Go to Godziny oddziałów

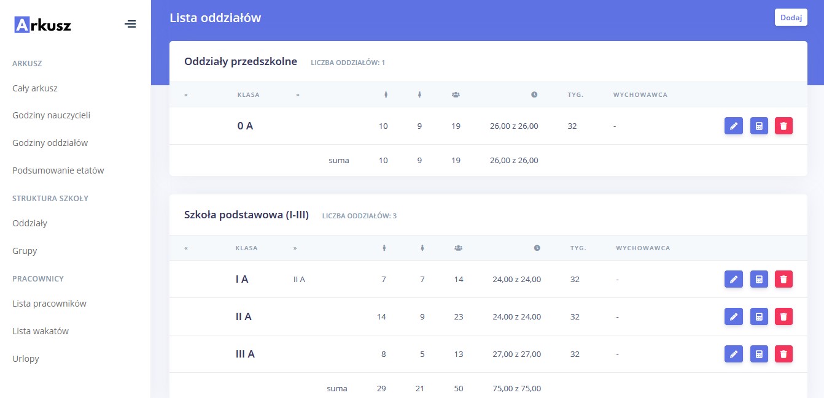click(50, 142)
